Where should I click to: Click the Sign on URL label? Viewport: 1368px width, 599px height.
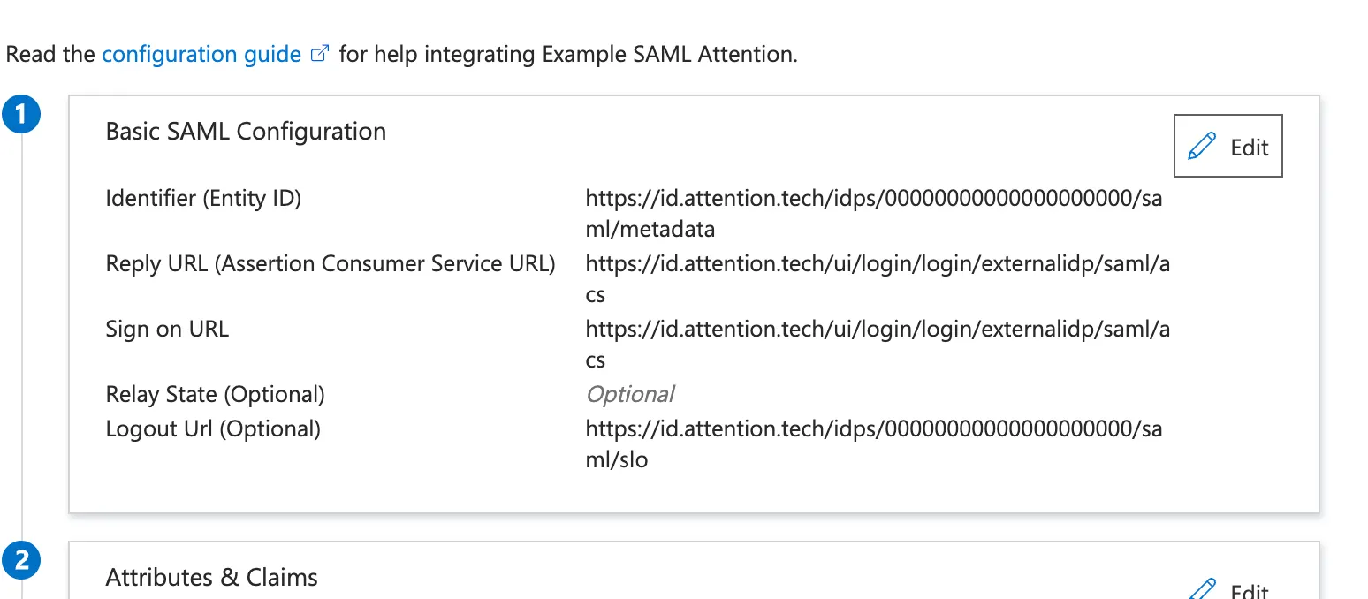pyautogui.click(x=167, y=329)
